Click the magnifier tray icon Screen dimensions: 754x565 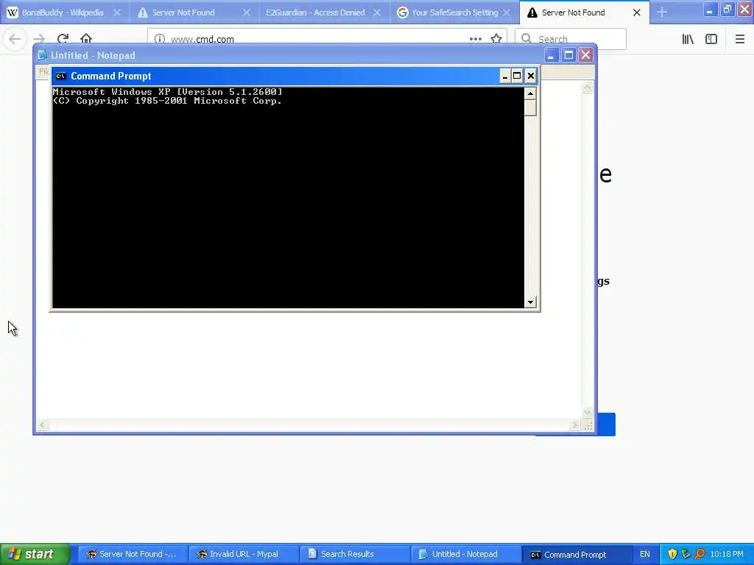point(700,554)
